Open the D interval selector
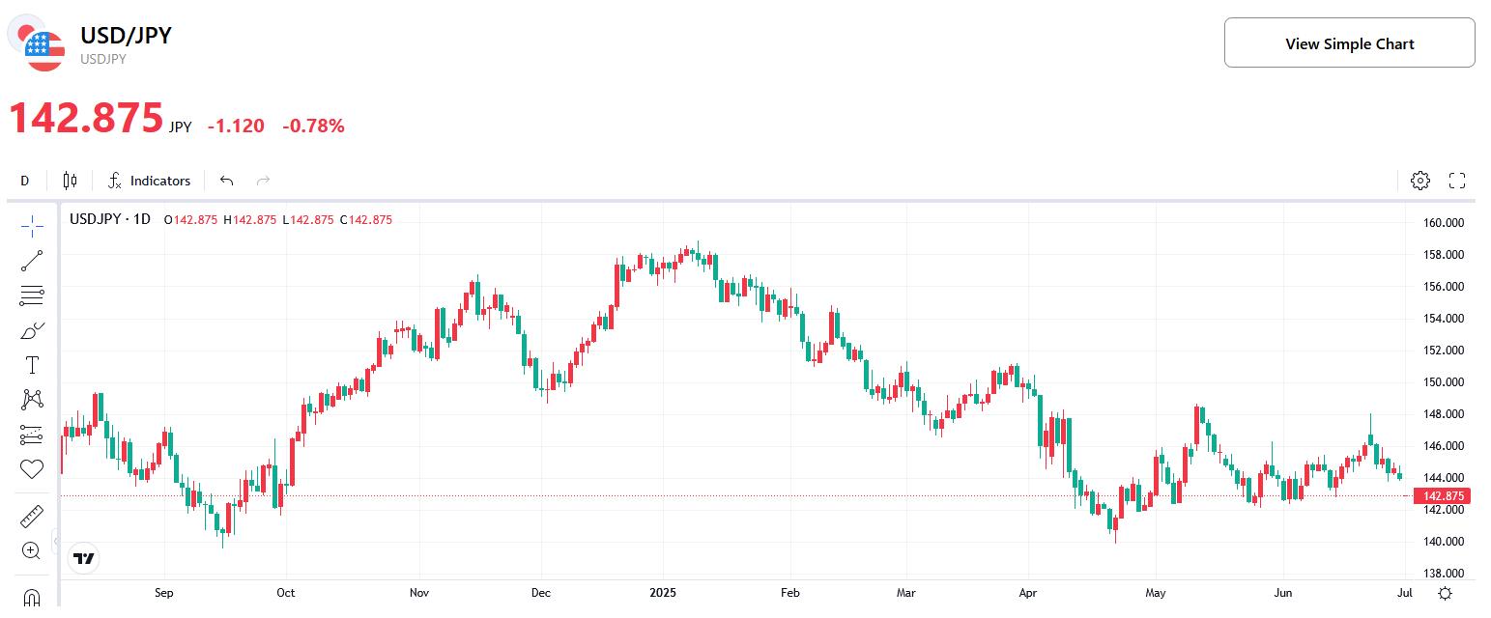This screenshot has height=618, width=1491. click(23, 181)
